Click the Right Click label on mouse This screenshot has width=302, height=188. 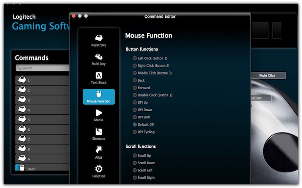268,75
